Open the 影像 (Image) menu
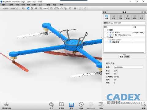 coord(34,5)
